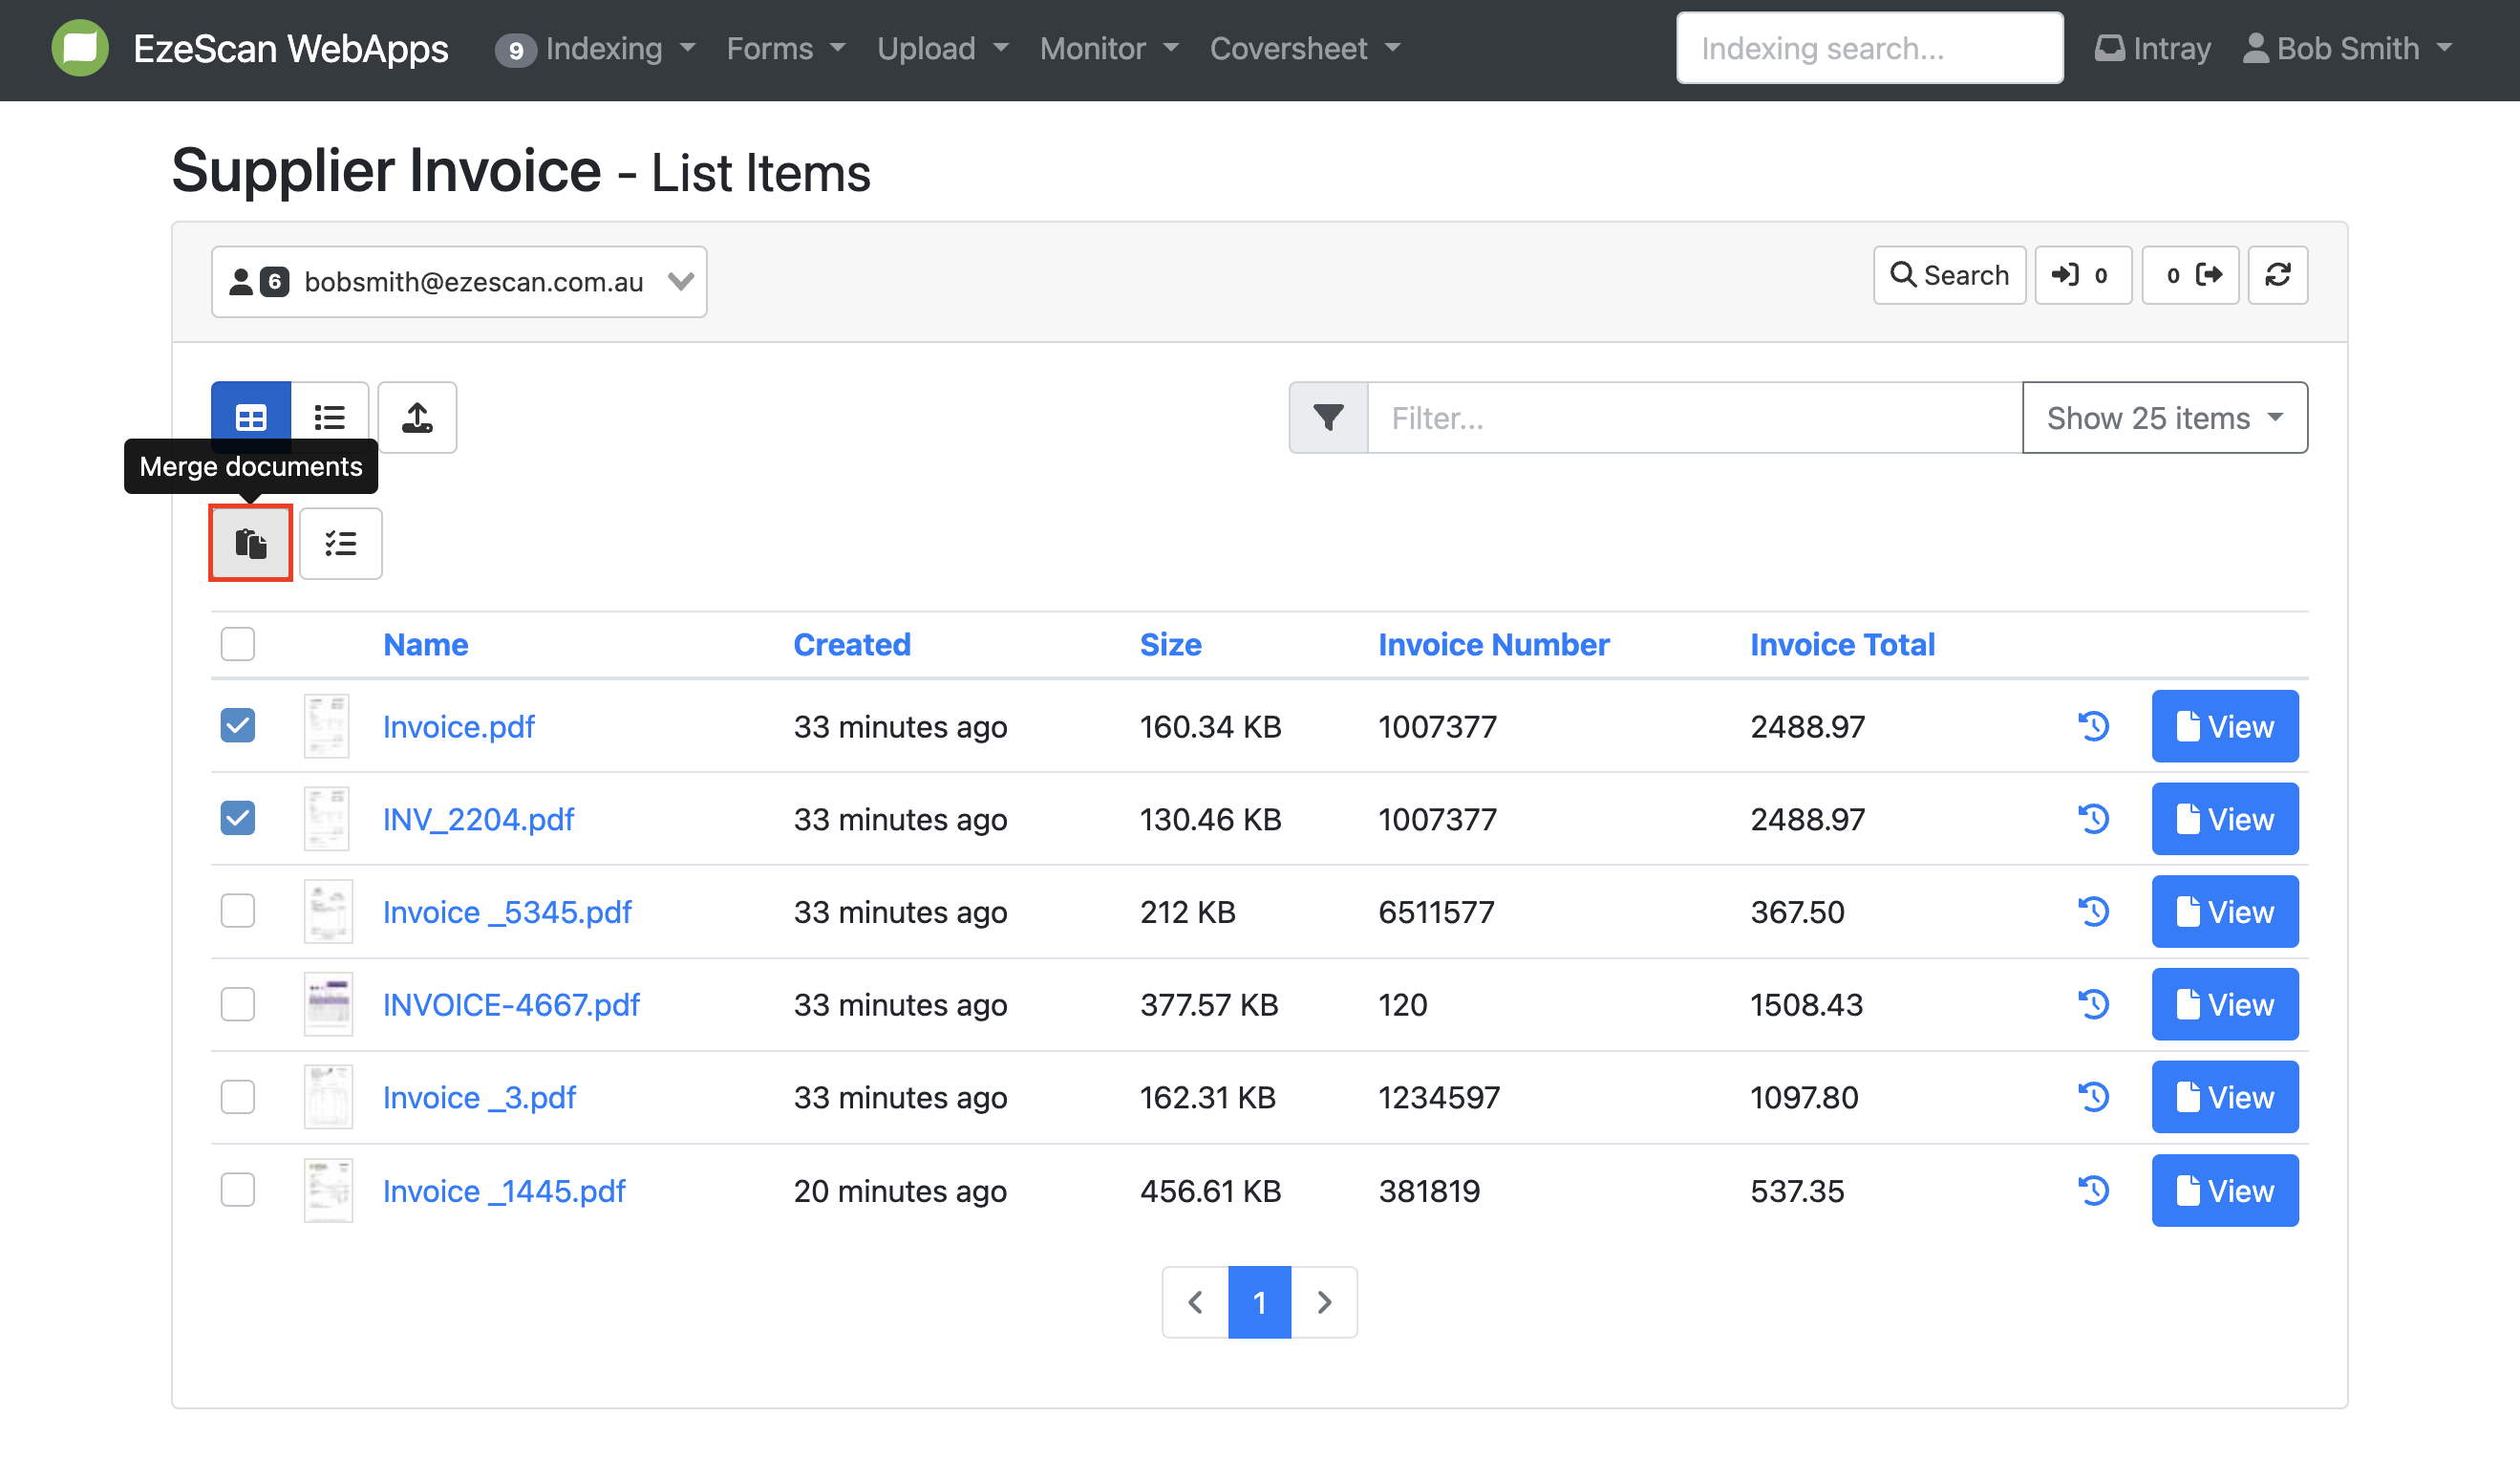Expand the Show 25 items dropdown
Screen dimensions: 2520x1481
click(2164, 417)
